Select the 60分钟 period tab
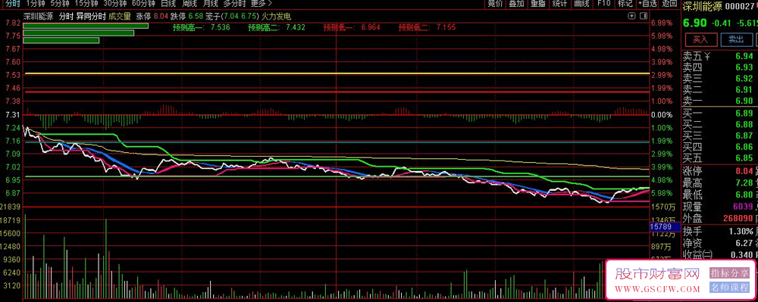Viewport: 758px width, 302px height. [143, 4]
